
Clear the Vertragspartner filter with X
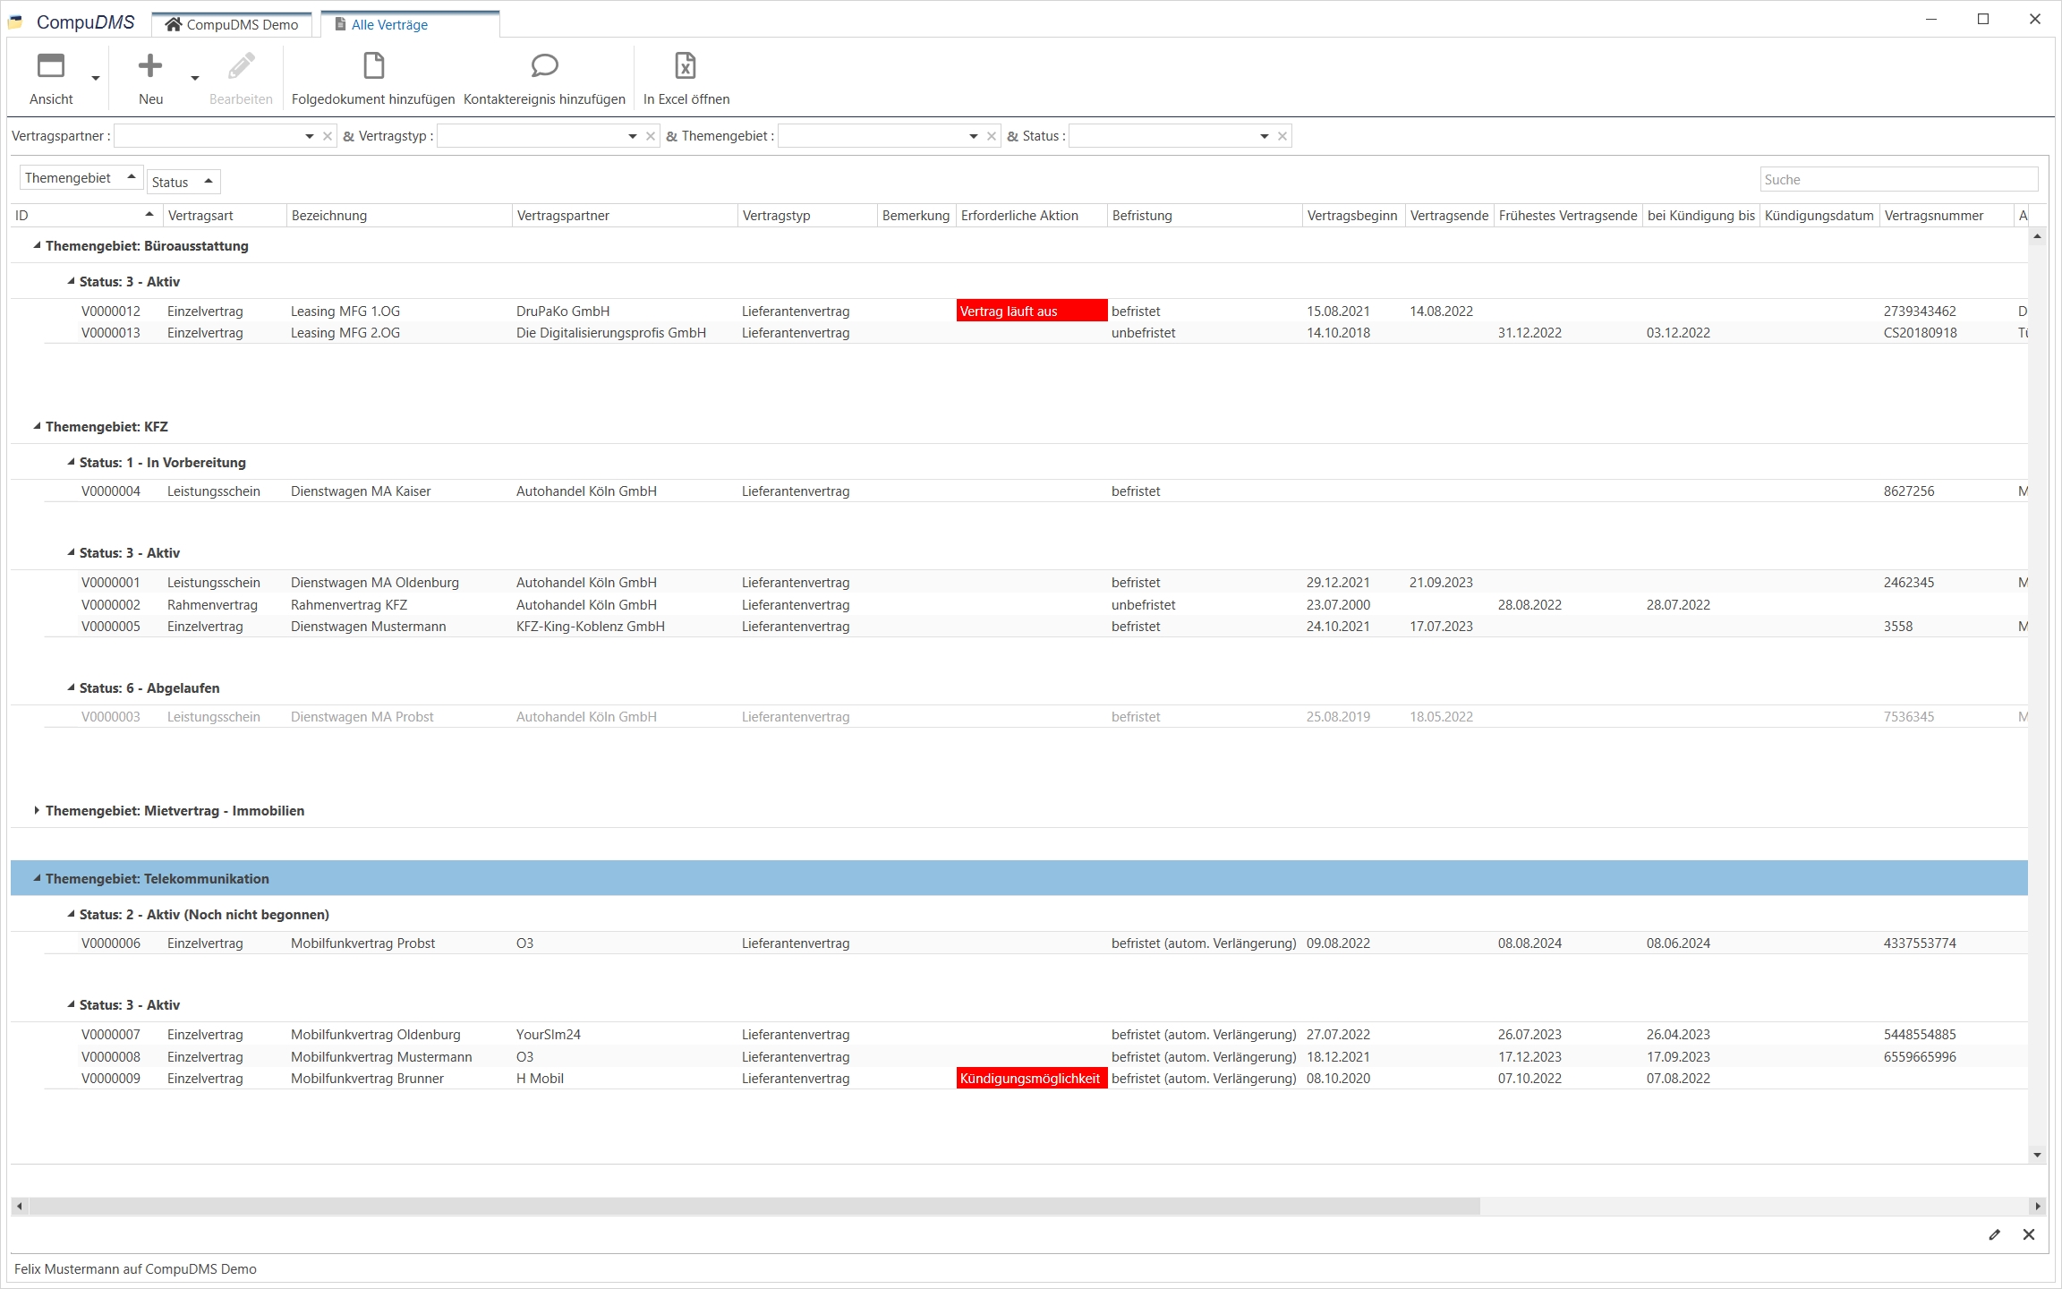[328, 136]
